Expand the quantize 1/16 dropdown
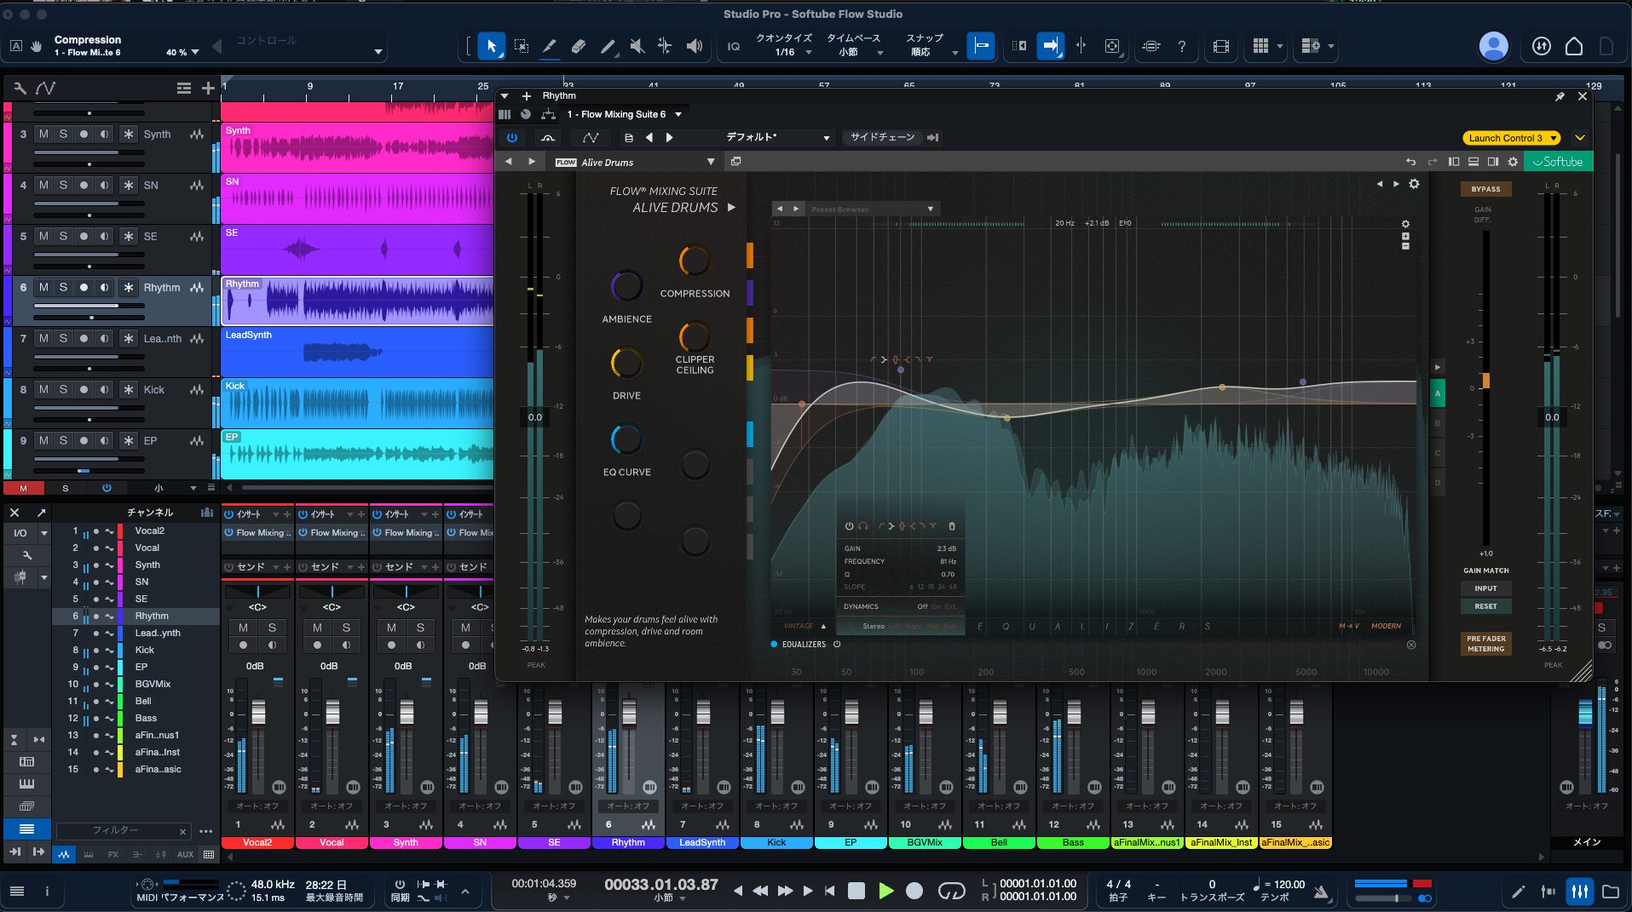The height and width of the screenshot is (912, 1632). (x=808, y=53)
